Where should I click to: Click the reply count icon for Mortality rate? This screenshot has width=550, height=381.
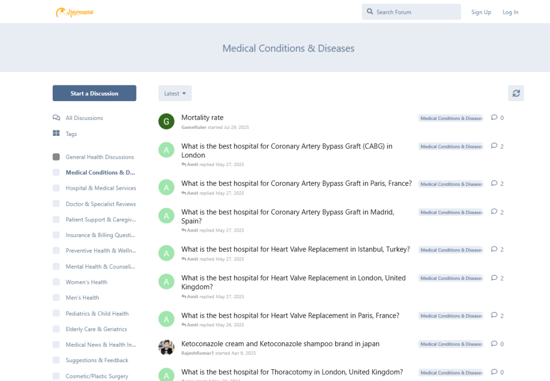pyautogui.click(x=494, y=118)
